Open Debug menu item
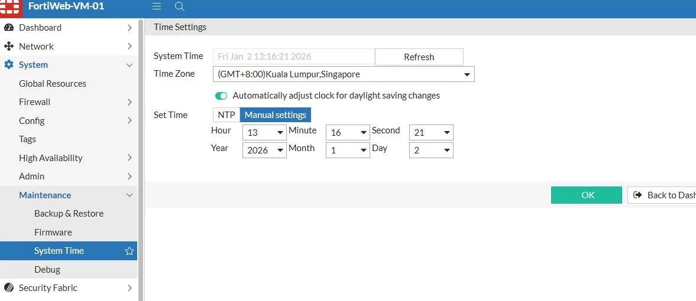 69,270
